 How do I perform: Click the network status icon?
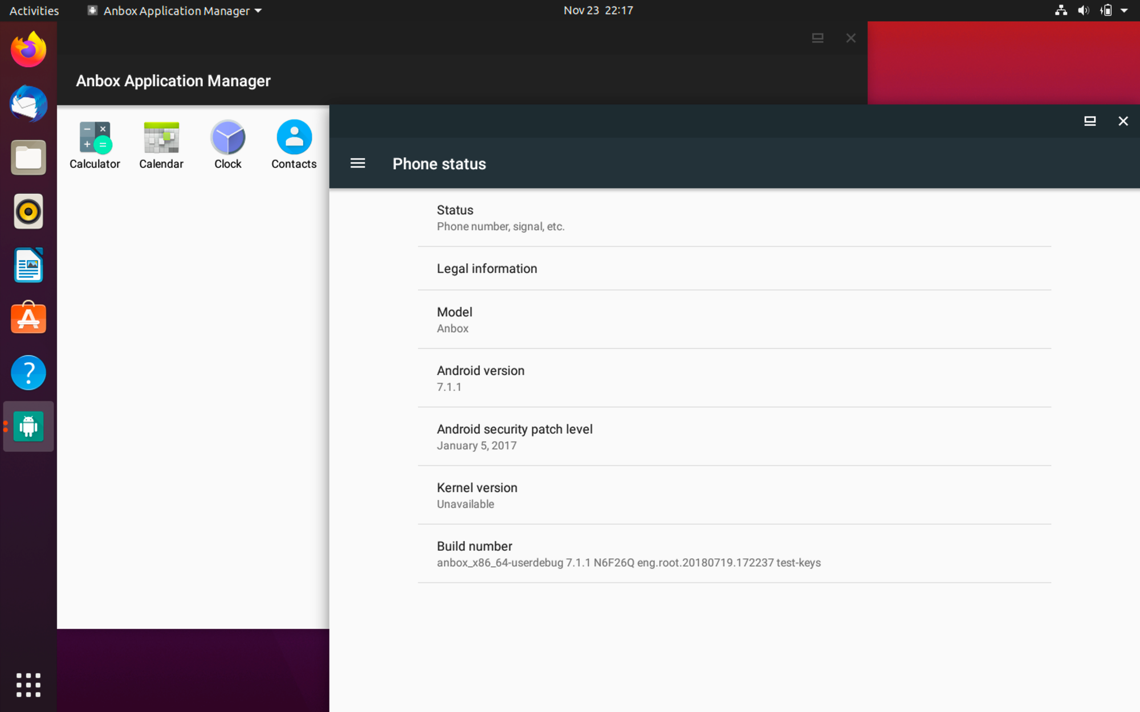tap(1061, 10)
